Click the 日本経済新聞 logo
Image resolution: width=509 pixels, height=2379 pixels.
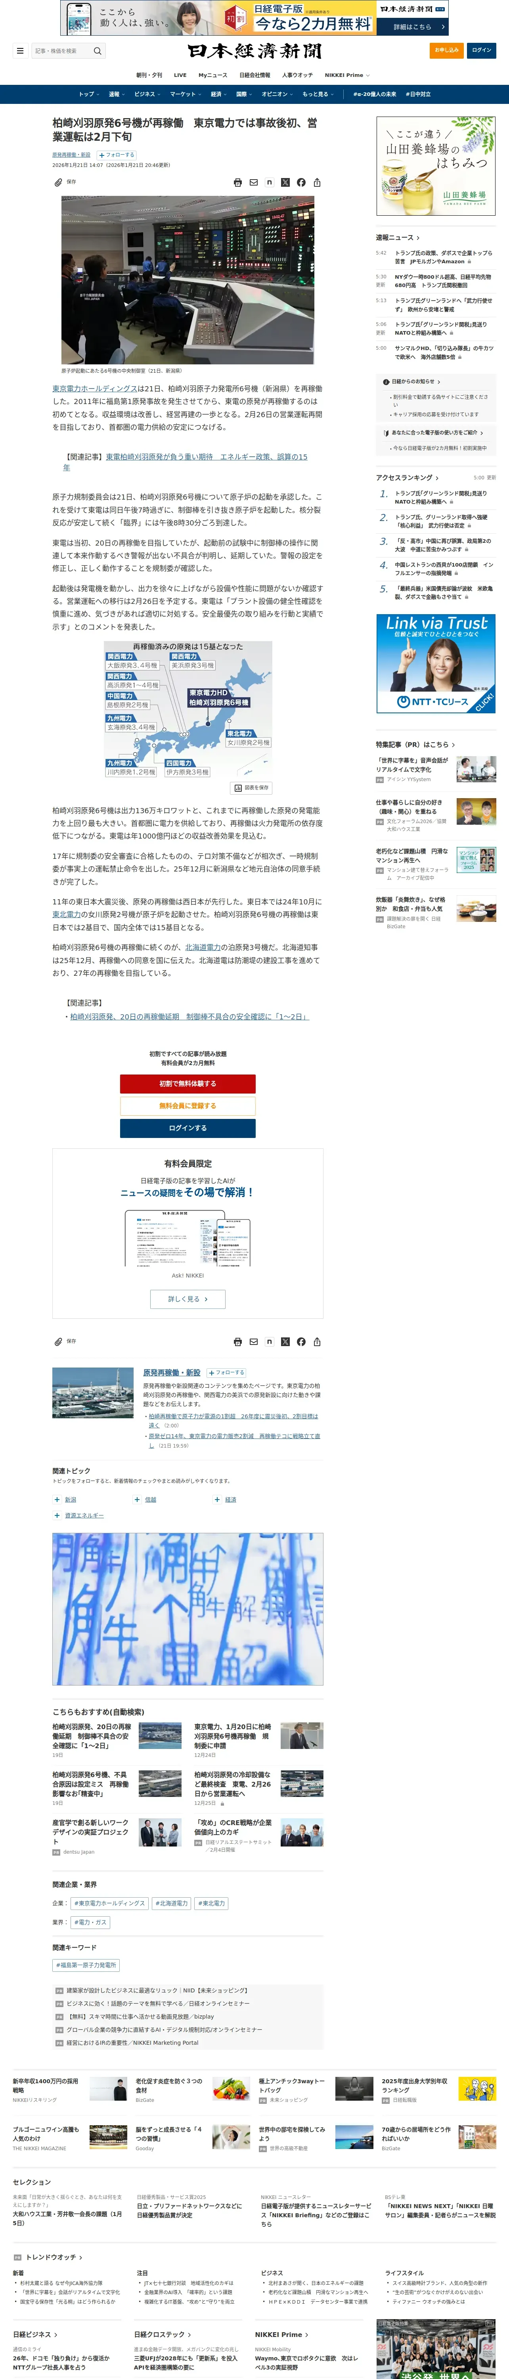254,51
